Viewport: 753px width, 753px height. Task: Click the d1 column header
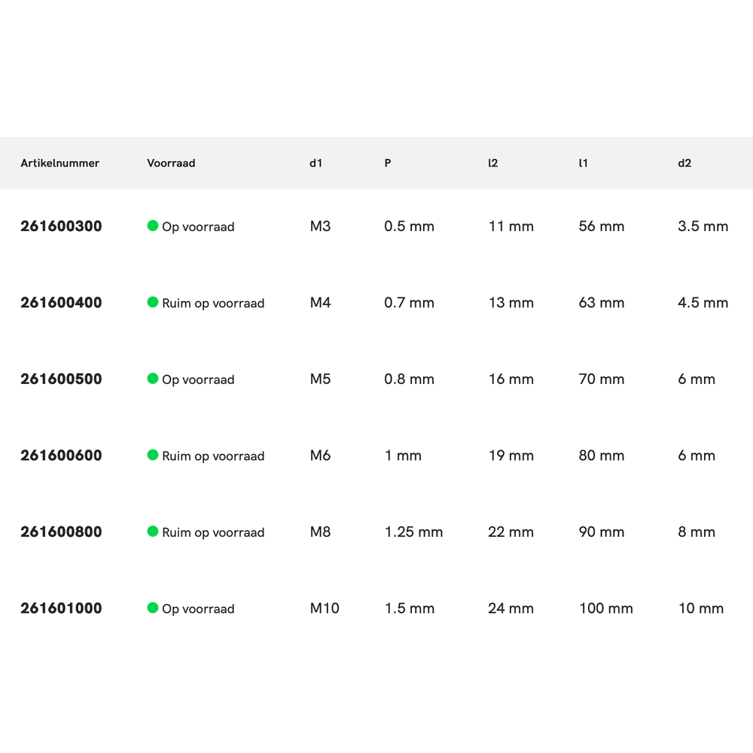(x=316, y=163)
